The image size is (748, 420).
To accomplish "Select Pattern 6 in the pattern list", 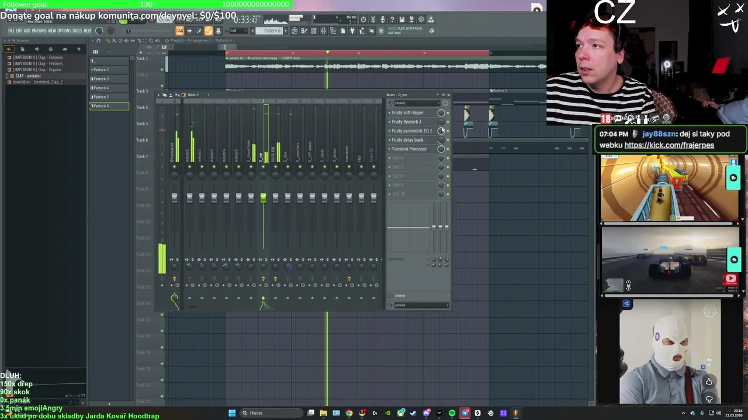I will click(109, 106).
